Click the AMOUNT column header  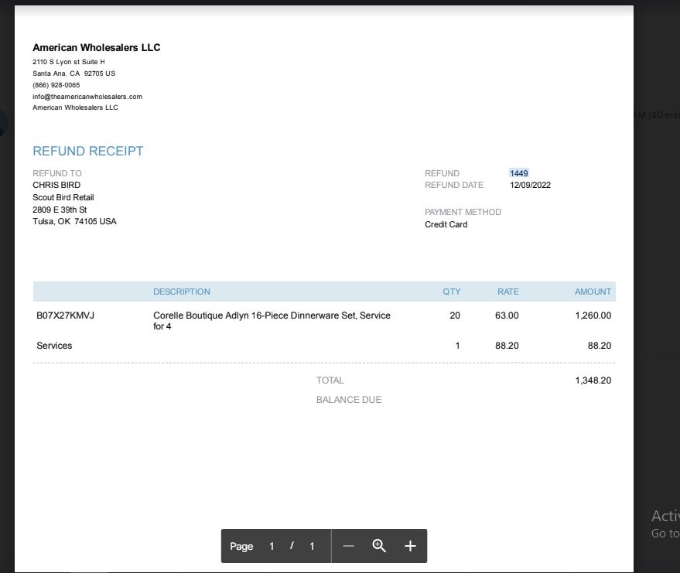[593, 292]
